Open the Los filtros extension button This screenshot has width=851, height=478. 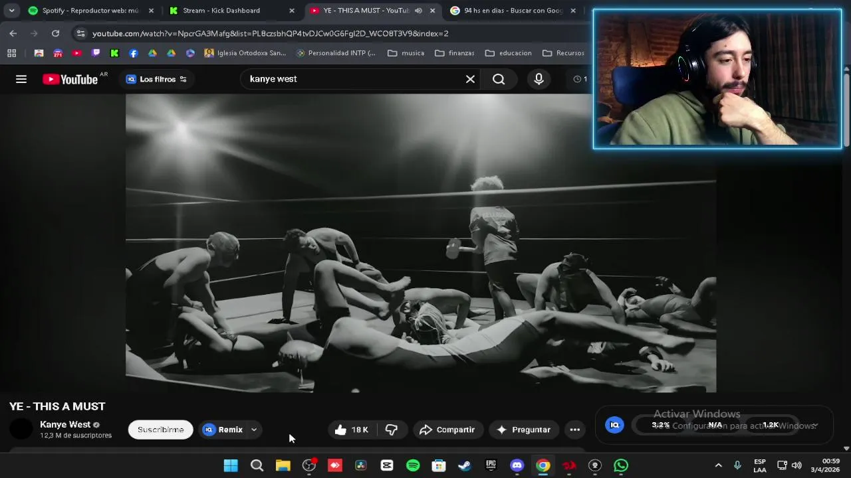[157, 79]
